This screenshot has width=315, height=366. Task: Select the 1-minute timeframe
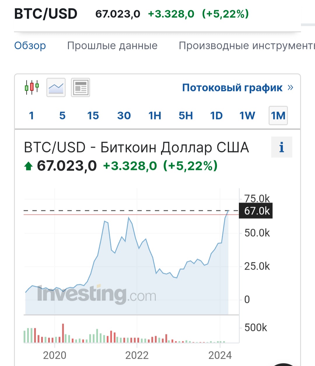(32, 116)
